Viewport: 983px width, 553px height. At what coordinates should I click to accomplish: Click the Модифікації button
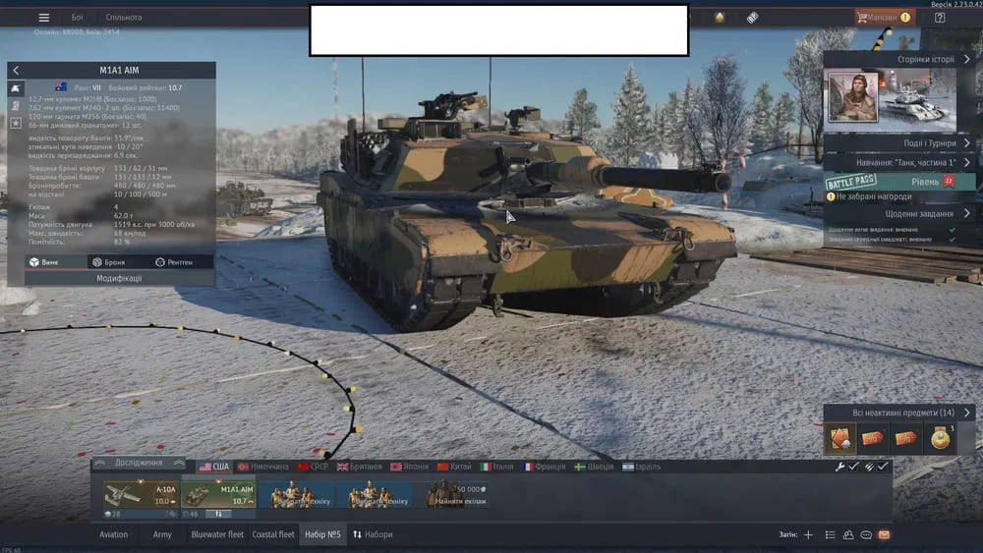pyautogui.click(x=119, y=278)
